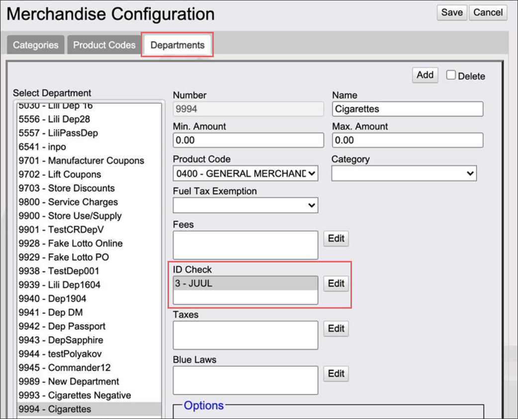Click inside the Fees list box
518x419 pixels.
[x=246, y=246]
